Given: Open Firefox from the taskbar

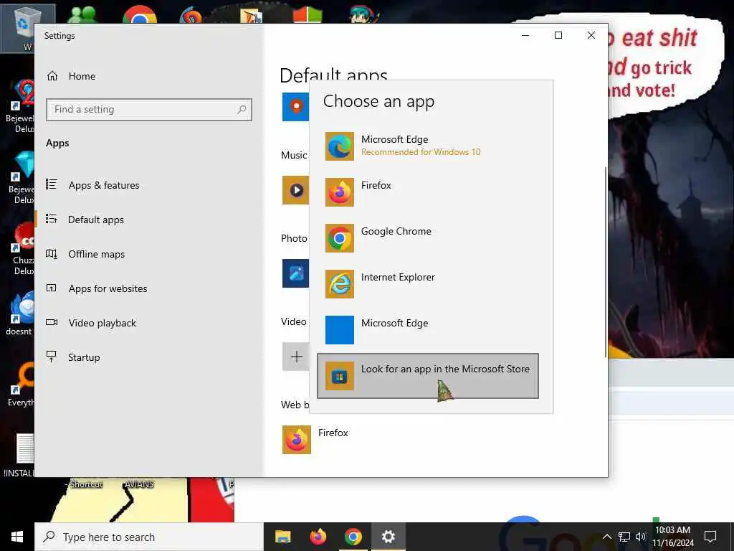Looking at the screenshot, I should (318, 537).
